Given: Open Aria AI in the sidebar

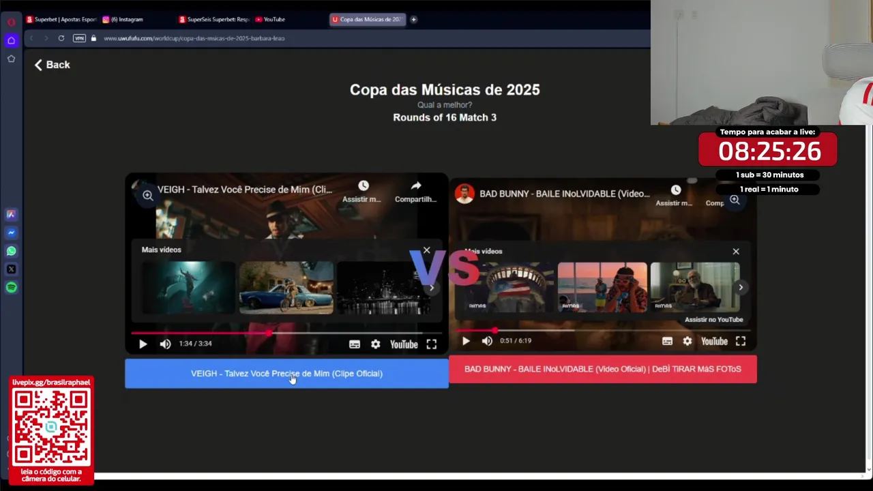Looking at the screenshot, I should (x=11, y=214).
